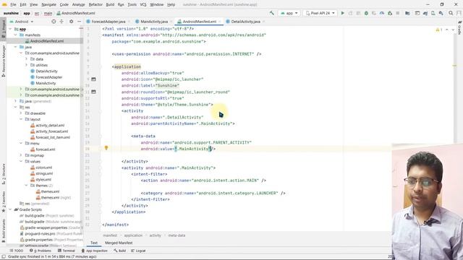
Task: Open the App Inspection tool window
Action: pyautogui.click(x=95, y=251)
